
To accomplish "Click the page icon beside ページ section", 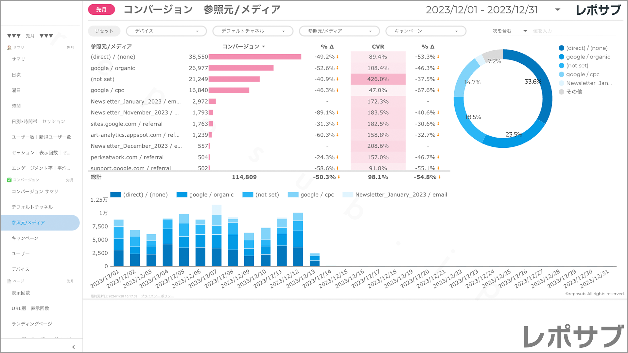I will 9,281.
